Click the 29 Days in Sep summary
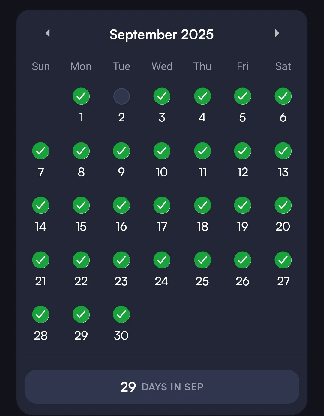This screenshot has width=324, height=416. (x=162, y=387)
